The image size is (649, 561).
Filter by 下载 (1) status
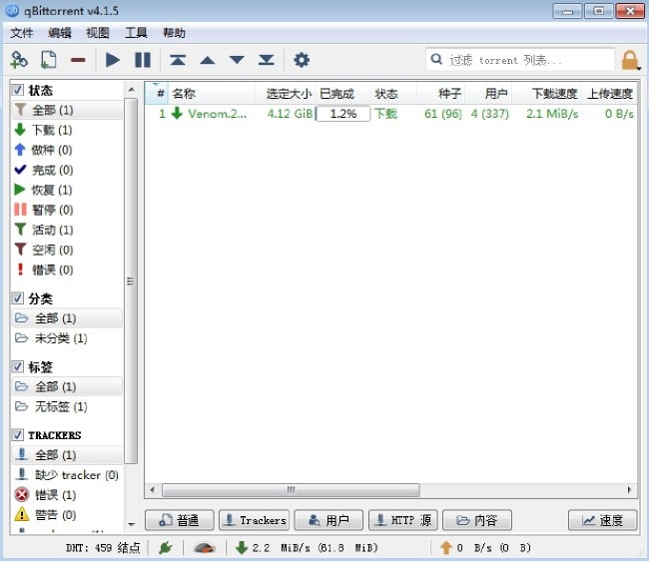click(x=68, y=130)
